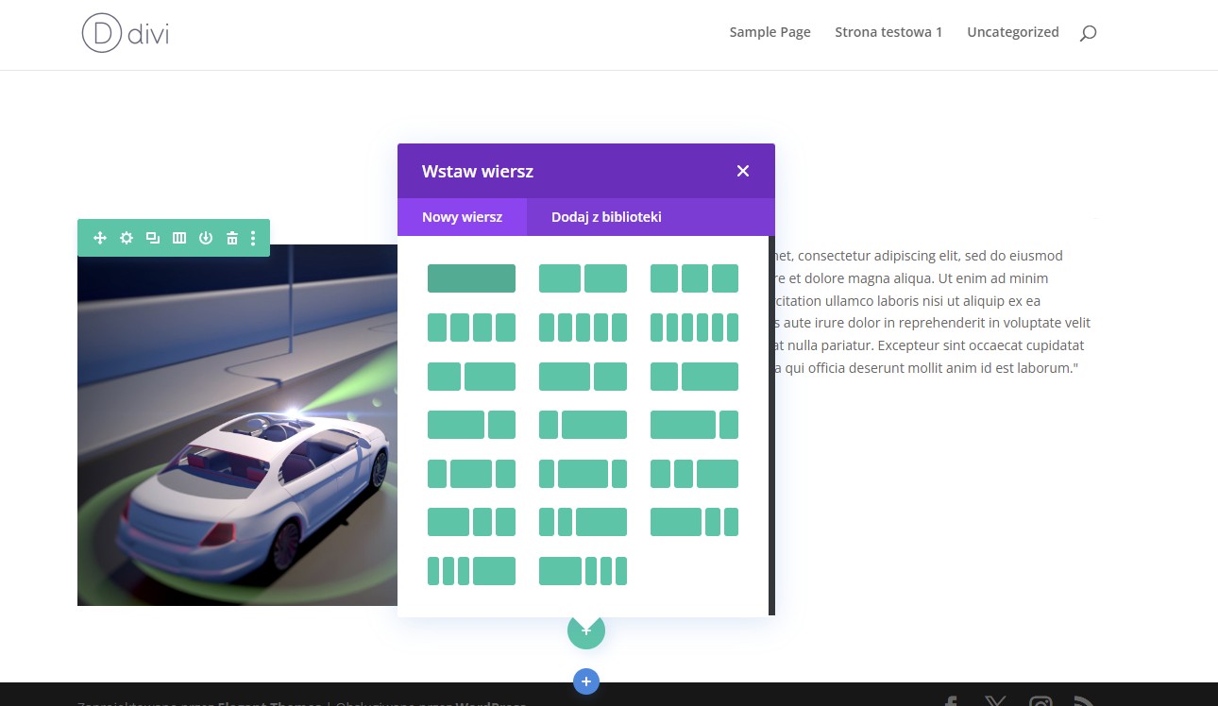This screenshot has width=1218, height=706.
Task: Open more options three-dot menu on row toolbar
Action: coord(253,239)
